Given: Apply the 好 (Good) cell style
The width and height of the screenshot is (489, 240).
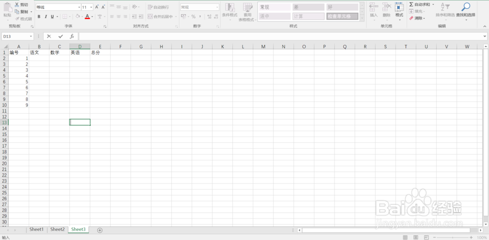Looking at the screenshot, I should (342, 7).
